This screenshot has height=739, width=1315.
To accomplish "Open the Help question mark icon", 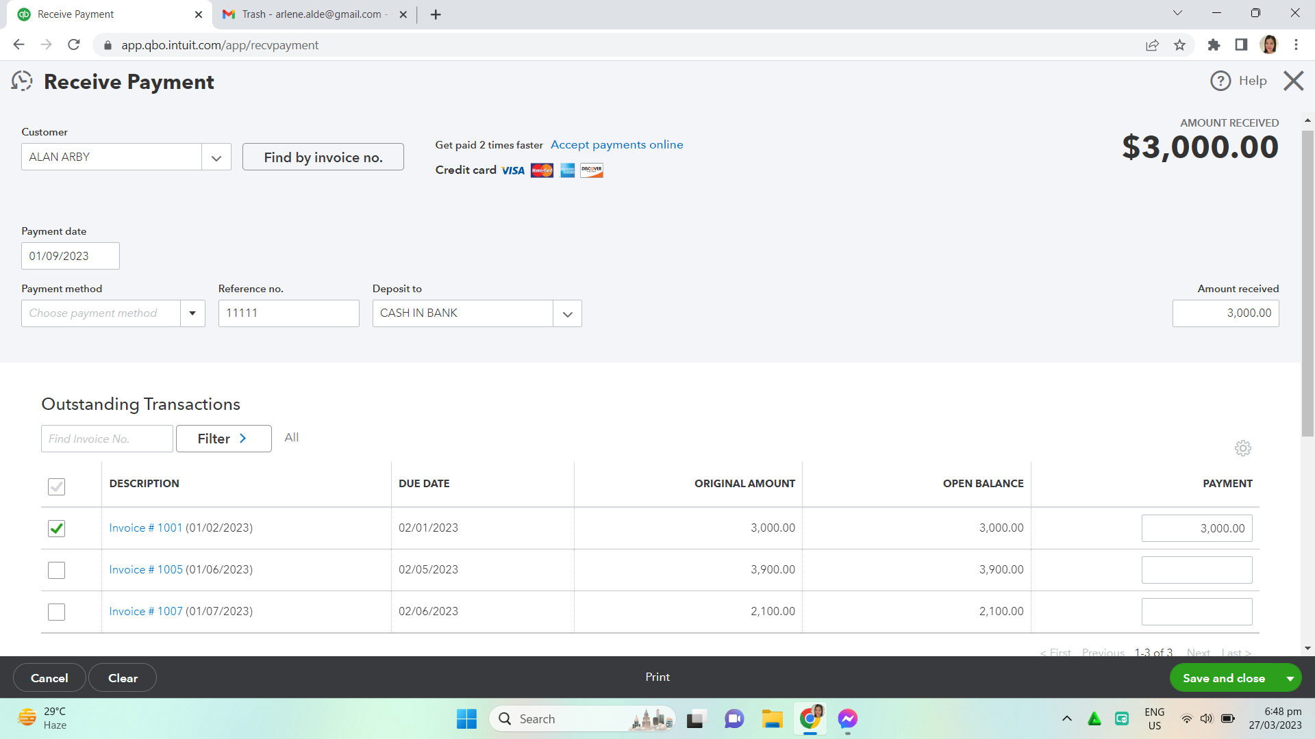I will [x=1220, y=81].
